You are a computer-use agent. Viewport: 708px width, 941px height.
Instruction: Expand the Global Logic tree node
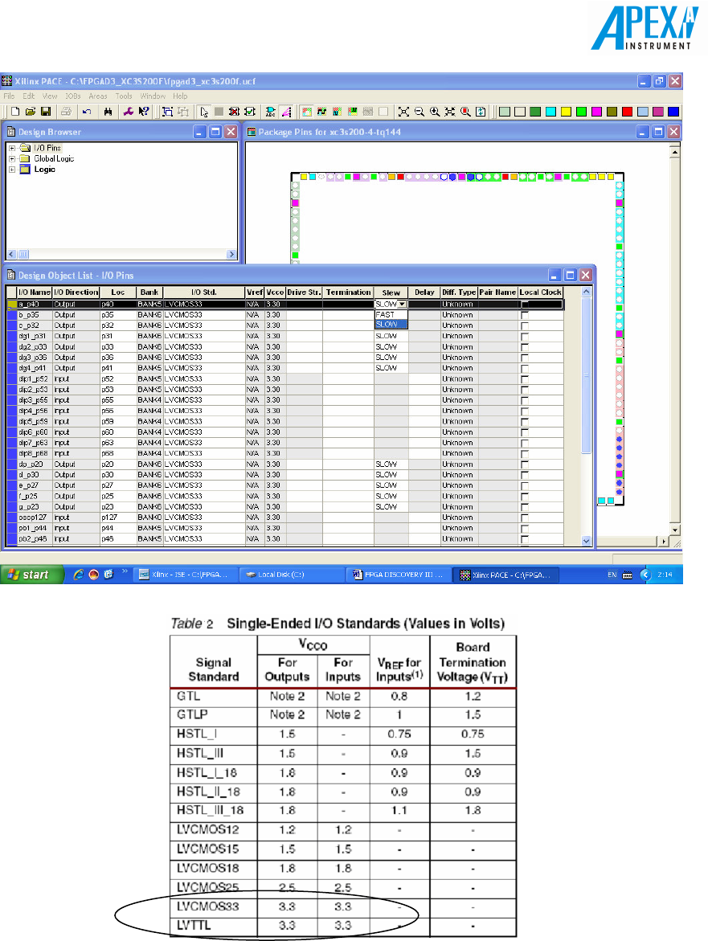(x=12, y=158)
